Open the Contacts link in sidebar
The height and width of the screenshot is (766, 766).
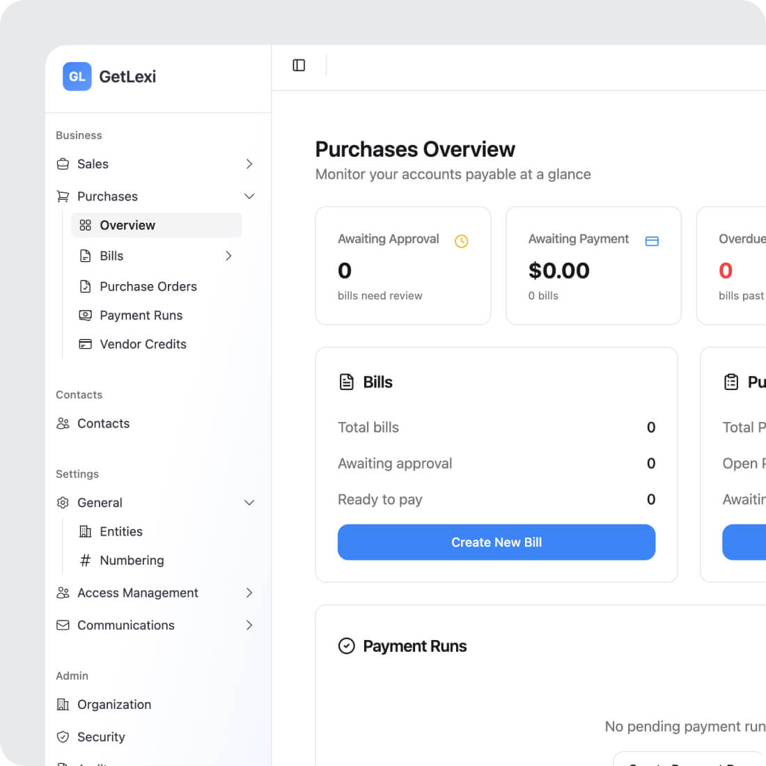pos(103,423)
